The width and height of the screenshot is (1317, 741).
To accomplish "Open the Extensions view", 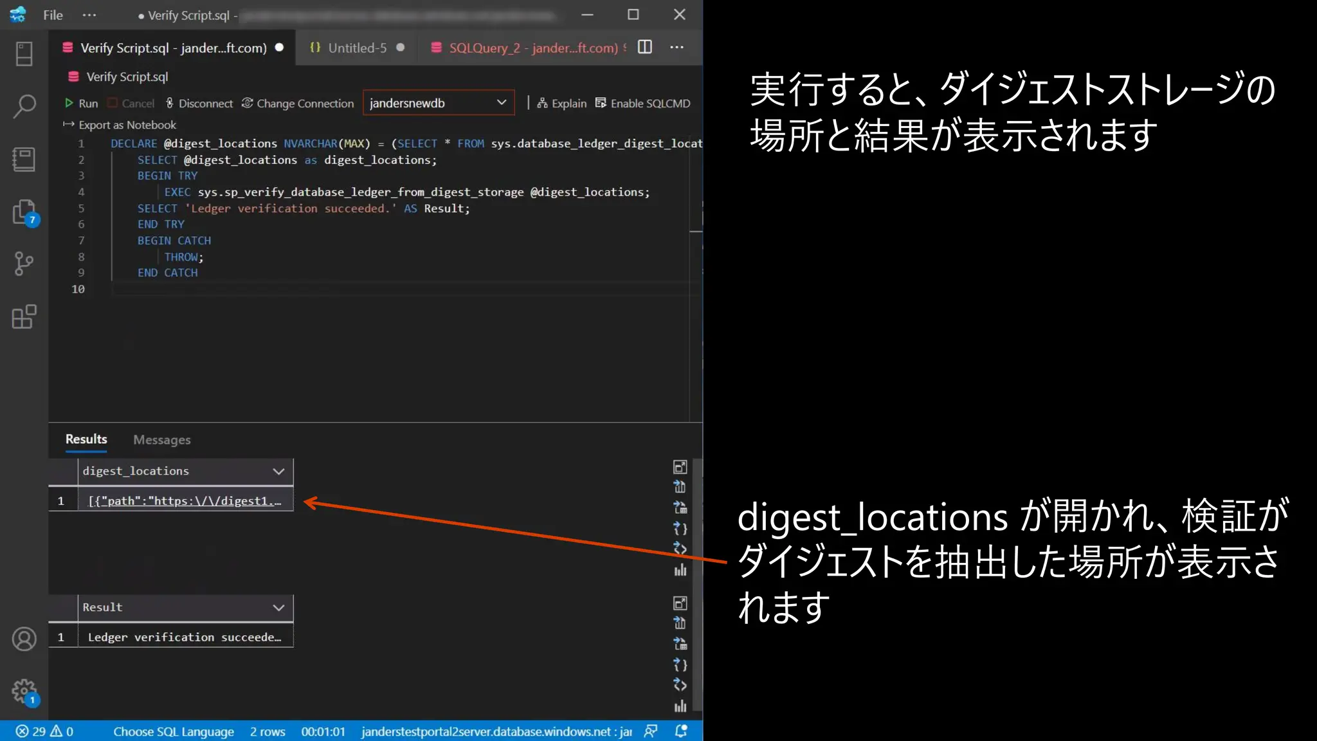I will (x=24, y=316).
